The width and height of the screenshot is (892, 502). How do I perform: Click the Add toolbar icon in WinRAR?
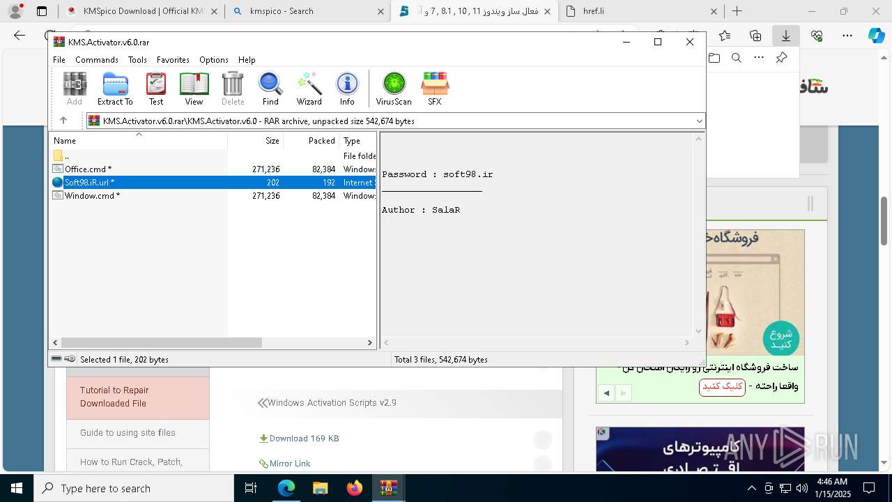(x=75, y=89)
